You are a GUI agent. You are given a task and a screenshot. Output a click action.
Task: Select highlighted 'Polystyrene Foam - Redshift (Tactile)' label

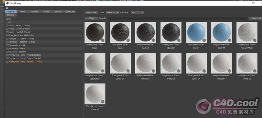(x=25, y=62)
